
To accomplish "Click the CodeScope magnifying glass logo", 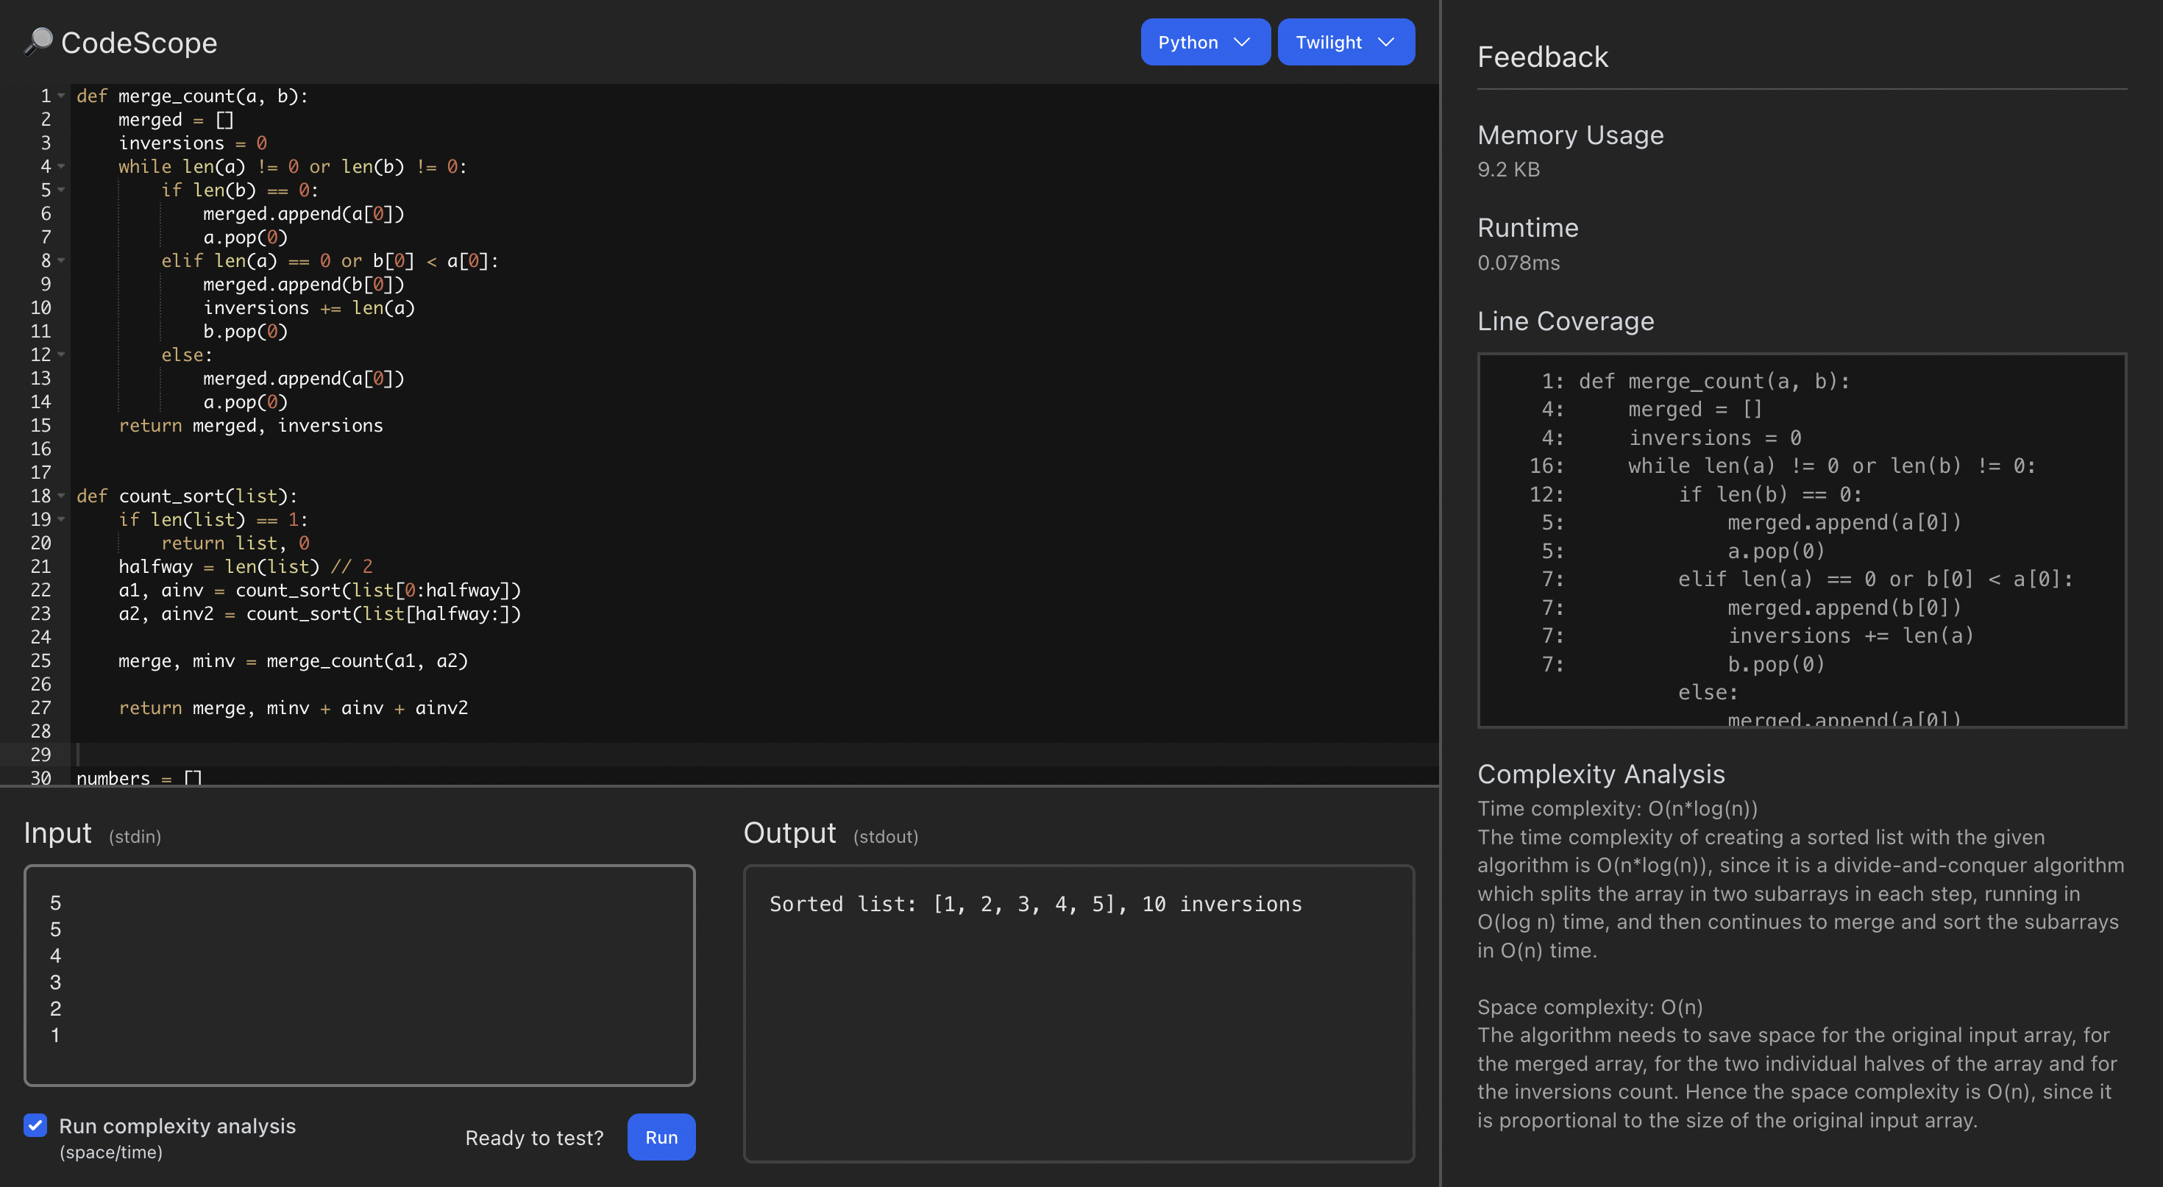I will pyautogui.click(x=38, y=41).
